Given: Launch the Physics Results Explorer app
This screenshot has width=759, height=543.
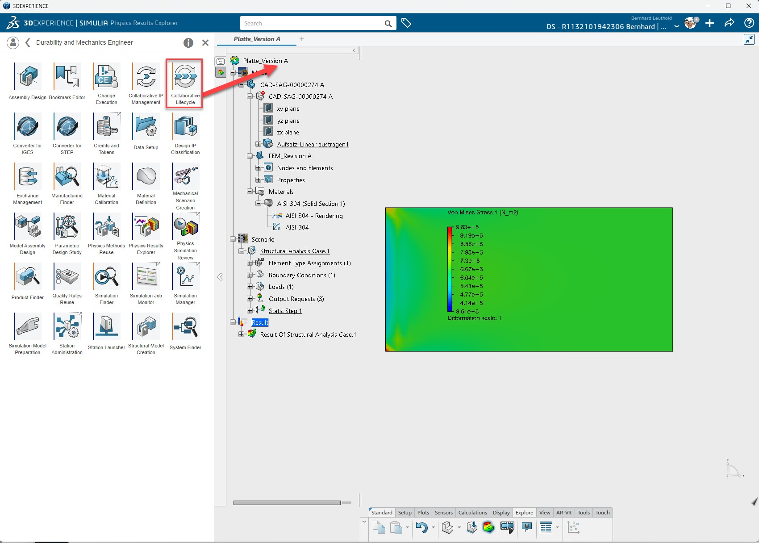Looking at the screenshot, I should coord(146,233).
